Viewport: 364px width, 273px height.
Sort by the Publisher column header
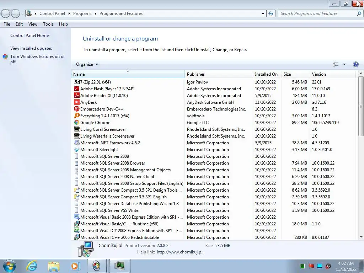[219, 74]
